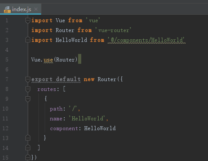Click the 'new' keyword on line 7
The height and width of the screenshot is (161, 208).
[89, 79]
